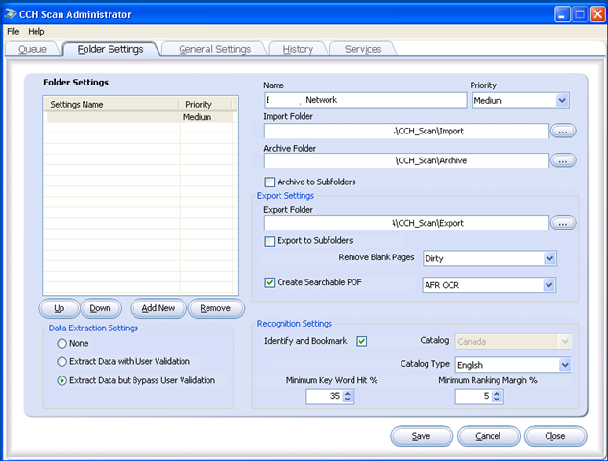Increase Minimum Ranking Margin % value
The width and height of the screenshot is (608, 461).
pyautogui.click(x=497, y=393)
